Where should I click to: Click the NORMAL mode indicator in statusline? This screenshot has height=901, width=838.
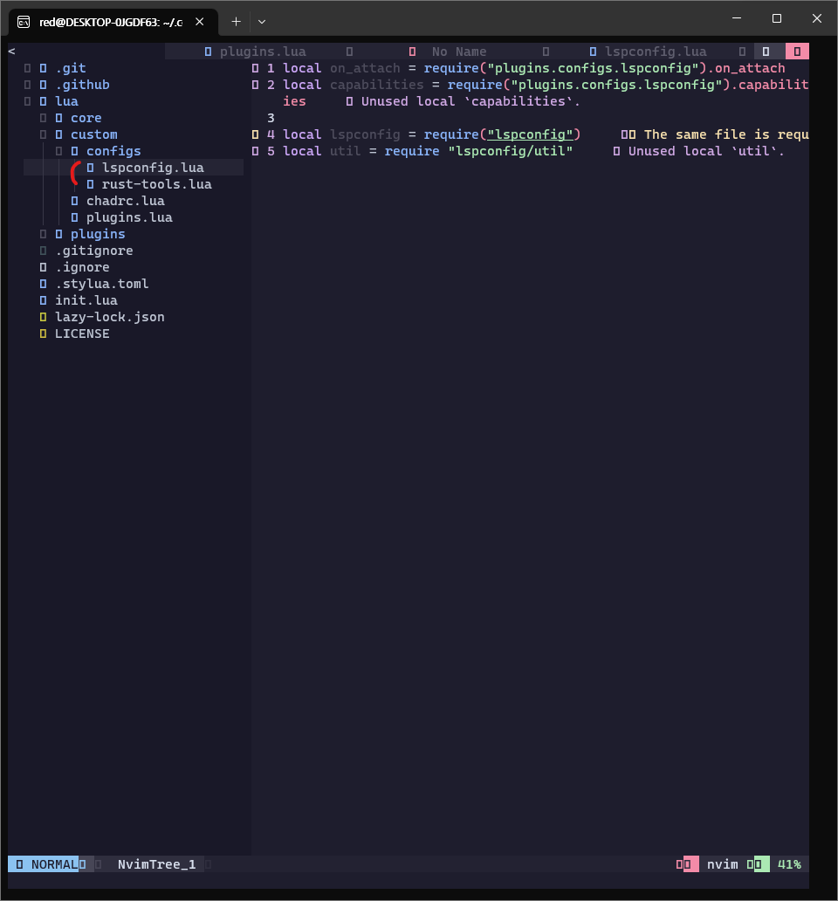click(x=43, y=864)
